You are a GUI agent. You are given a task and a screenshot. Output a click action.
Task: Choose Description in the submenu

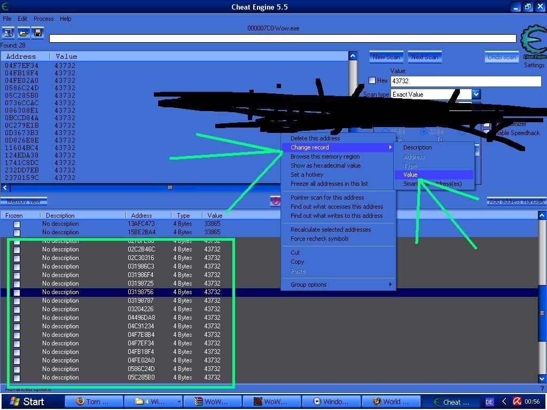[434, 147]
